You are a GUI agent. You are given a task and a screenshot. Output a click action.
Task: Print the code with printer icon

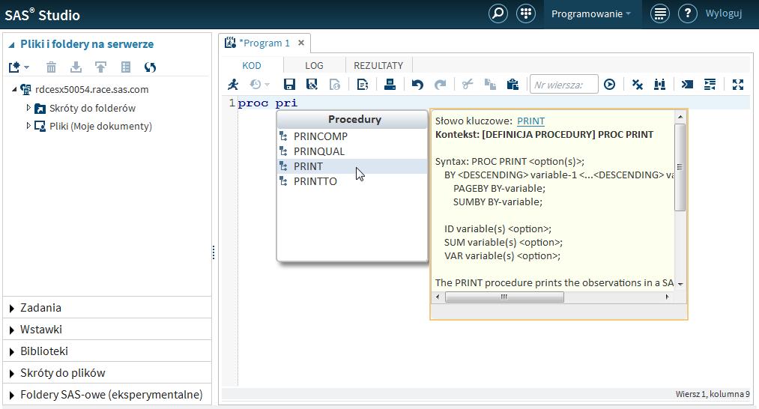point(390,85)
